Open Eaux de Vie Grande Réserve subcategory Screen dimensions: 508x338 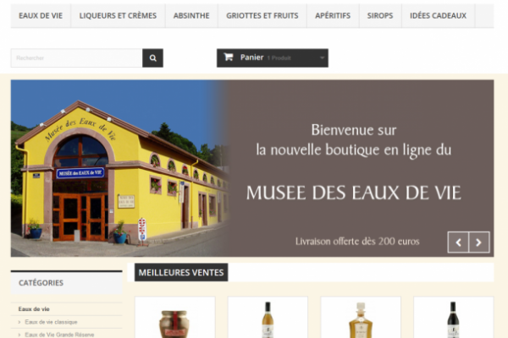coord(59,335)
